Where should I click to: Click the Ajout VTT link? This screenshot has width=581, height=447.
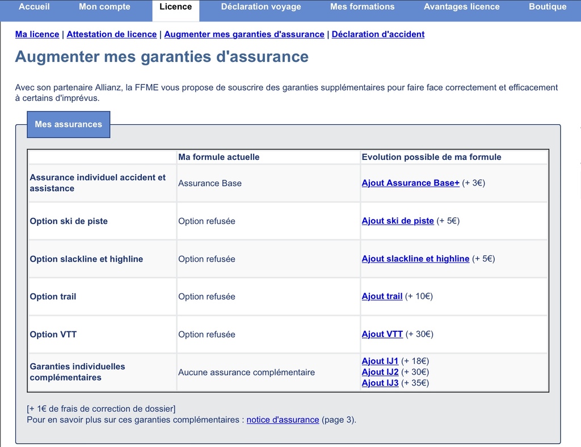coord(382,334)
